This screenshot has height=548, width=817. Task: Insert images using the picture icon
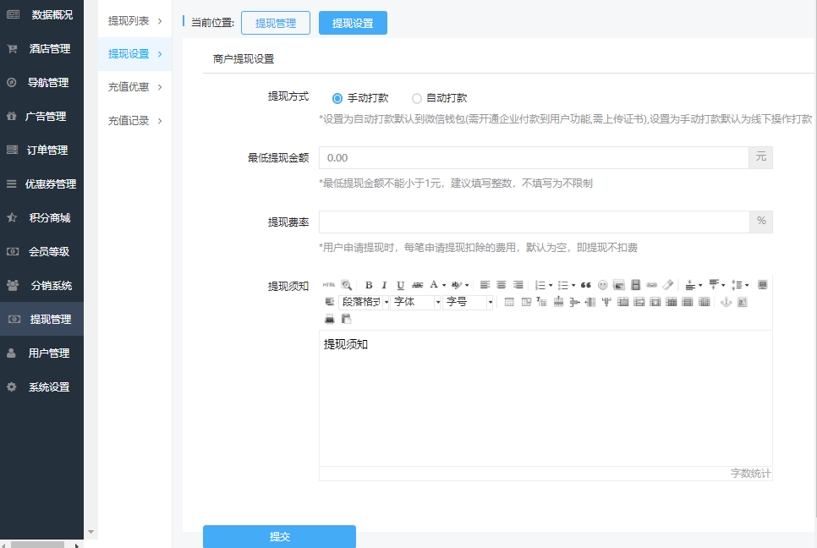619,285
